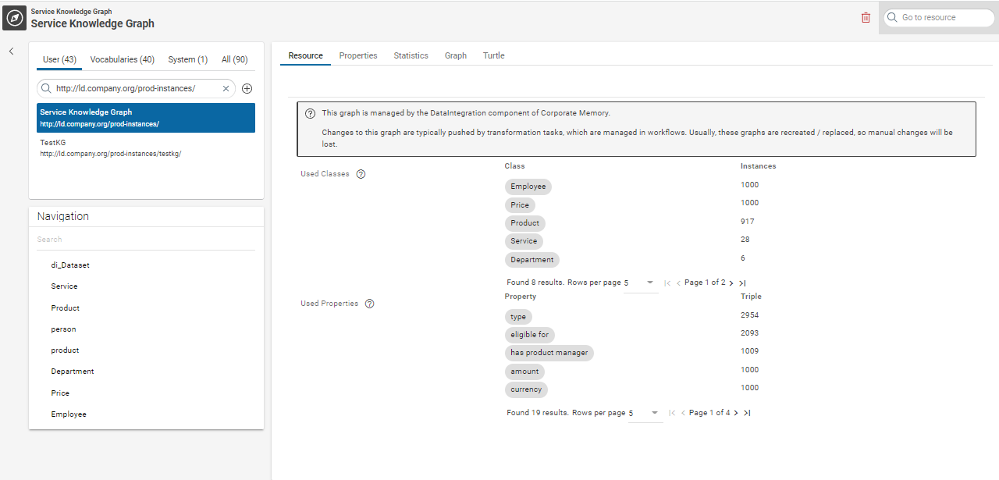Open the Statistics tab
The height and width of the screenshot is (480, 999).
pyautogui.click(x=411, y=55)
